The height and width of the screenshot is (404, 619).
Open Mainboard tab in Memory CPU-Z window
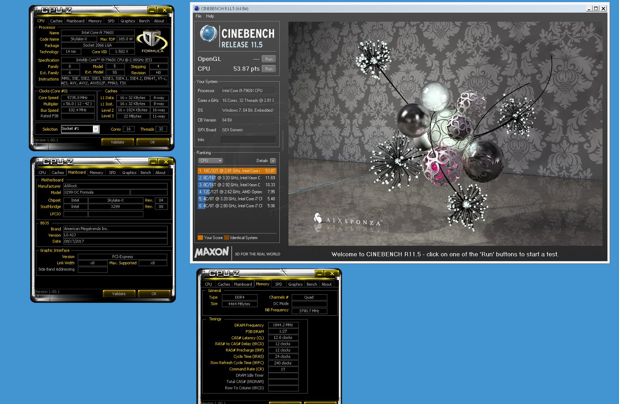pyautogui.click(x=243, y=284)
